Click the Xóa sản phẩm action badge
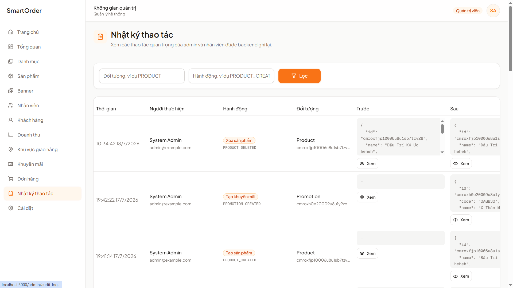513x288 pixels. click(239, 140)
